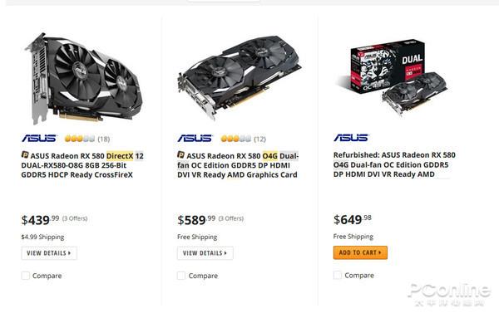499x313 pixels.
Task: Click the premier badge icon before first product title
Action: click(x=25, y=154)
